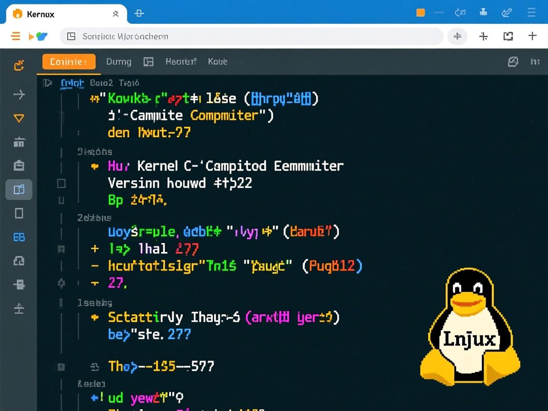Click the orange square indicator in the title bar
548x411 pixels.
pyautogui.click(x=421, y=12)
